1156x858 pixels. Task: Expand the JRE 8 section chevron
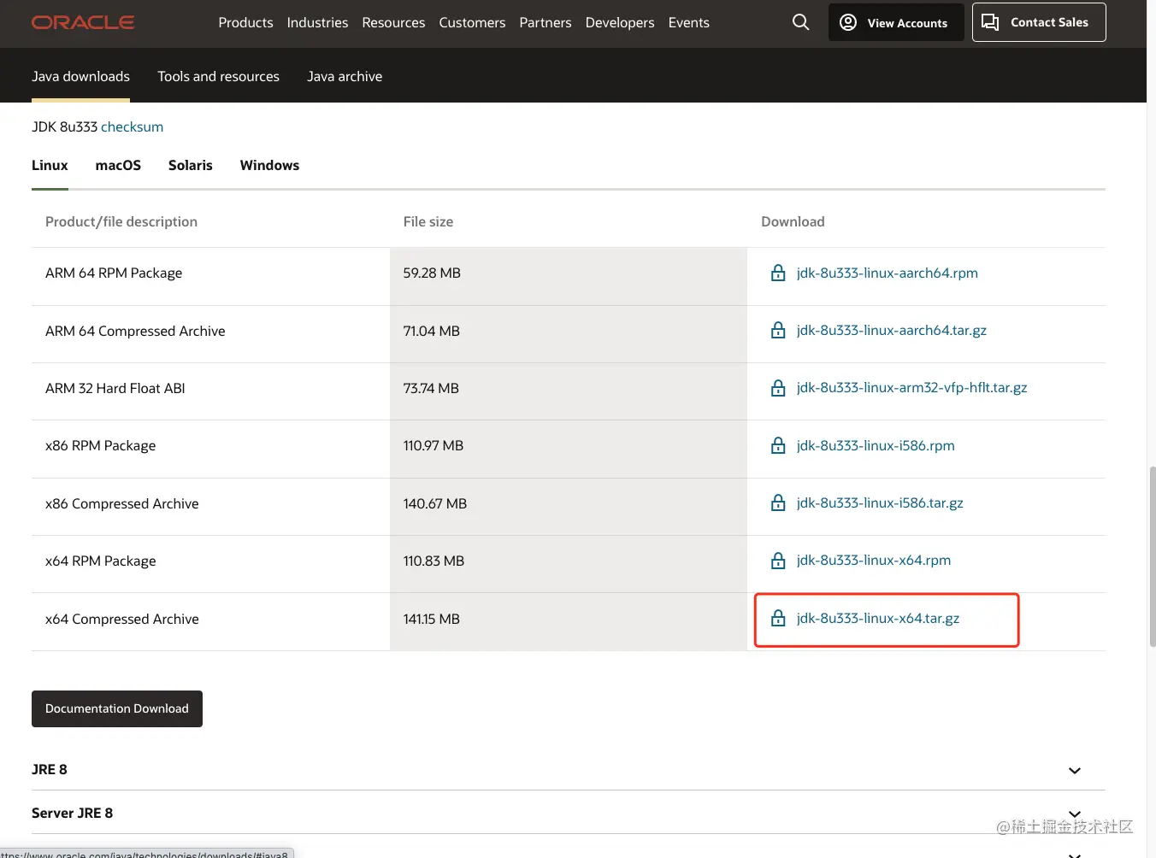[x=1075, y=771]
